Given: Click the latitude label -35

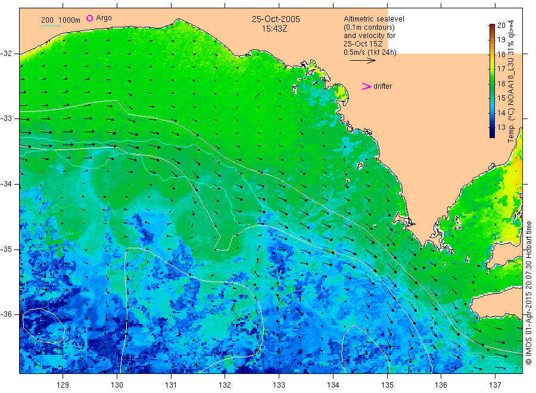Looking at the screenshot, I should (x=6, y=249).
